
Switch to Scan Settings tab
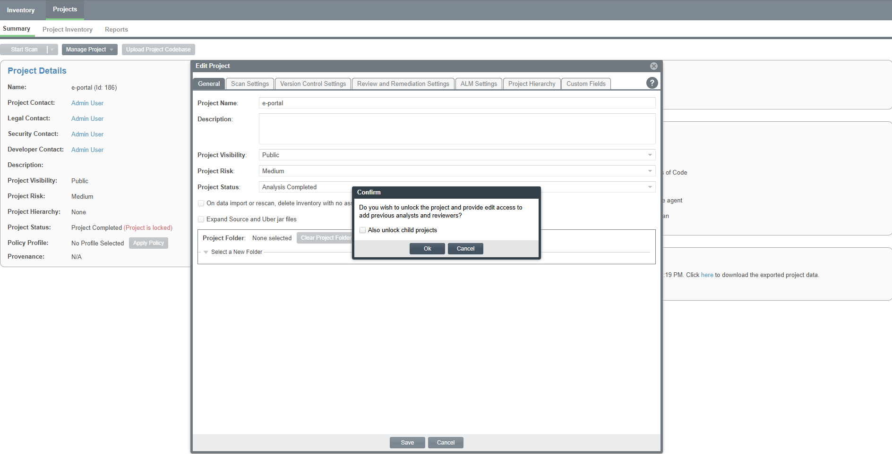[249, 84]
